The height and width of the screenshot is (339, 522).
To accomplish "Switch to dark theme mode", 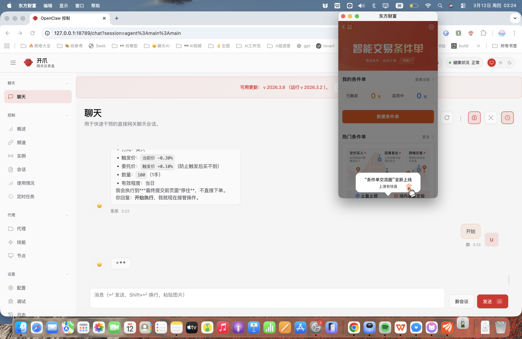I will pos(510,63).
